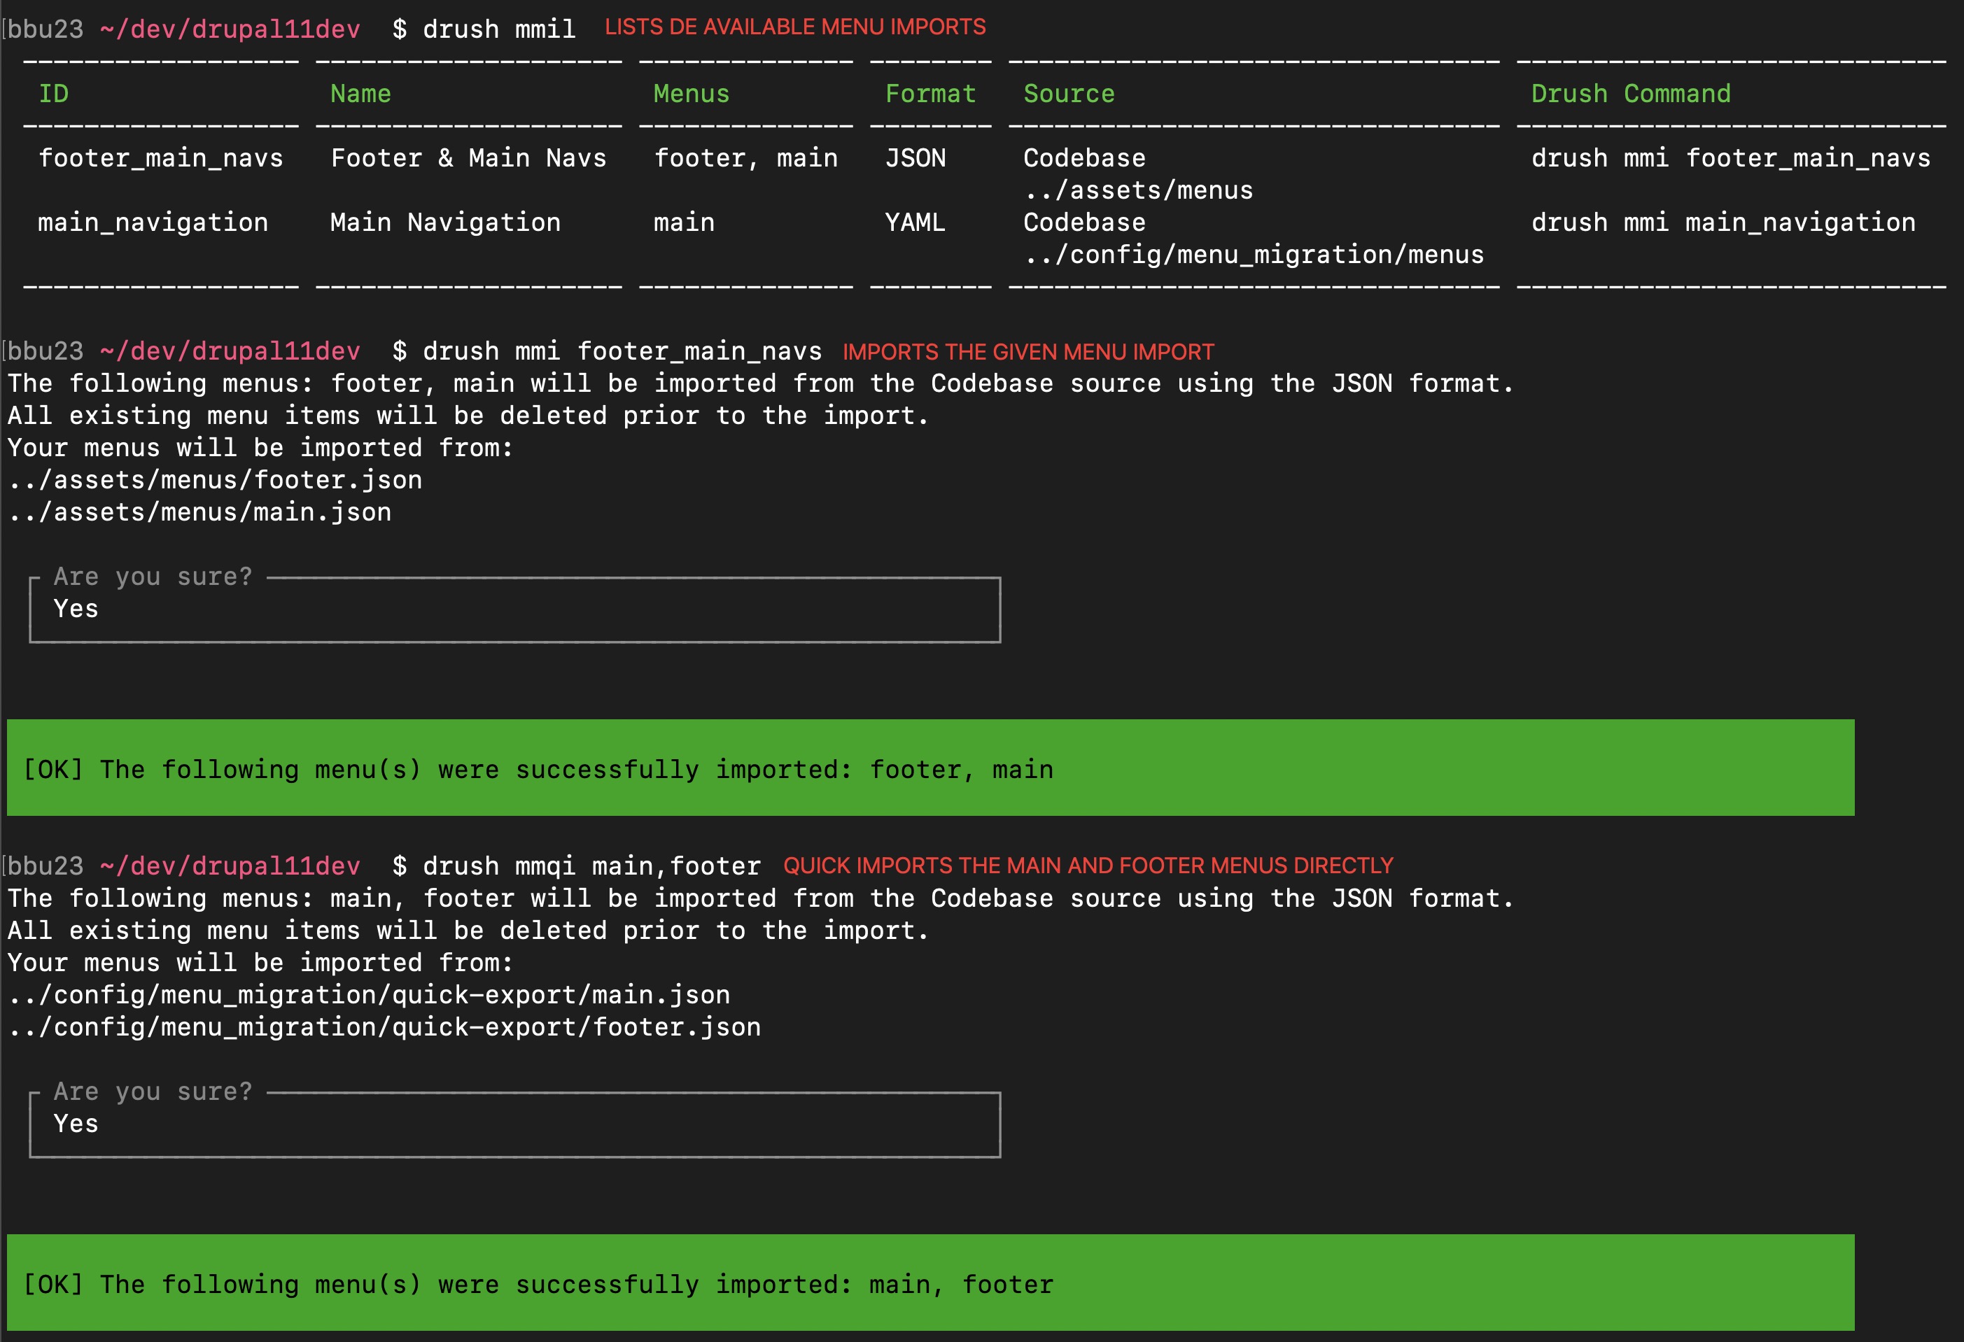Click the path ../assets/menus/main.json

(199, 511)
